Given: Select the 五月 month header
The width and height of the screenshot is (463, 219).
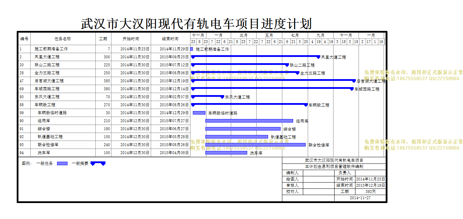Looking at the screenshot, I should [x=269, y=35].
